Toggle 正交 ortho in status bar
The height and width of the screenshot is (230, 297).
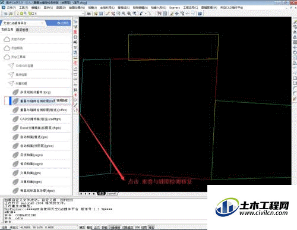[97, 228]
